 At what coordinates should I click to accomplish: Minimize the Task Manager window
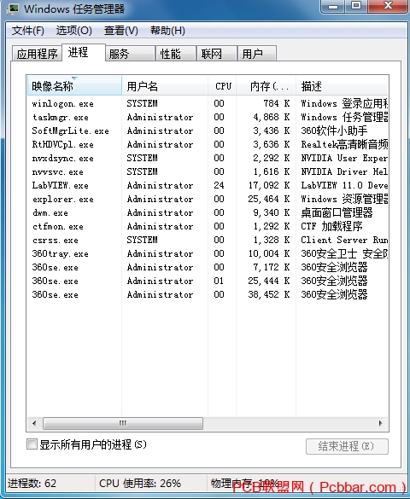333,6
